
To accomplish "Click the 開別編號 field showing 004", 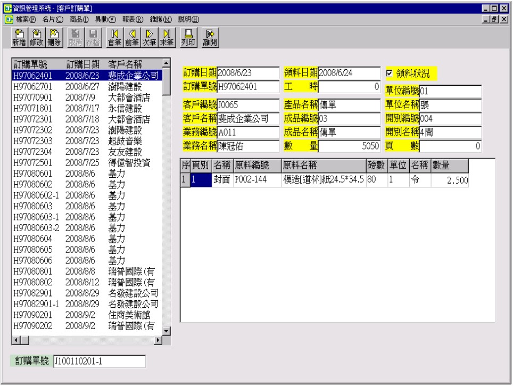I will coord(450,119).
